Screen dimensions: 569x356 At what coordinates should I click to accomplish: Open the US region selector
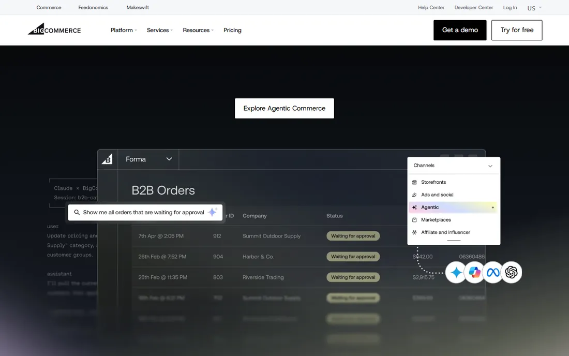[534, 8]
